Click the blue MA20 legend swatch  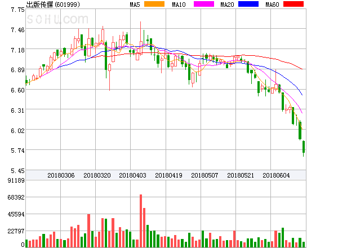point(248,4)
